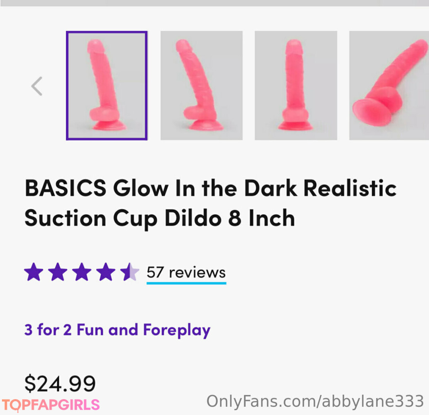This screenshot has height=415, width=429.
Task: Click the words Glow In the Dark
Action: 205,188
